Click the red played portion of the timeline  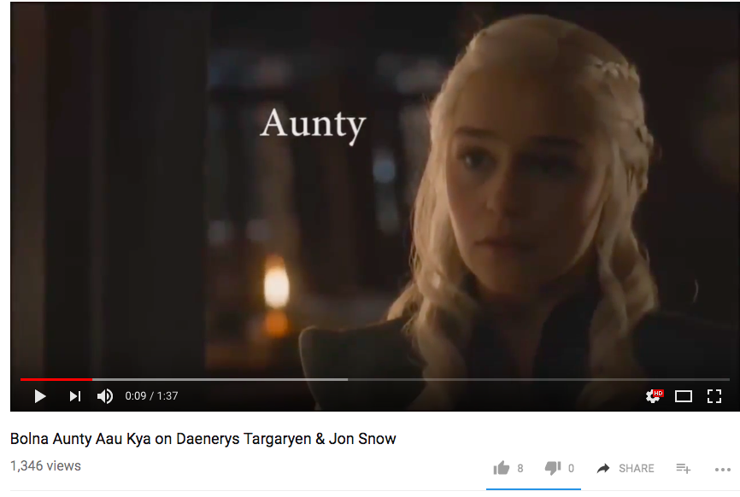(56, 379)
